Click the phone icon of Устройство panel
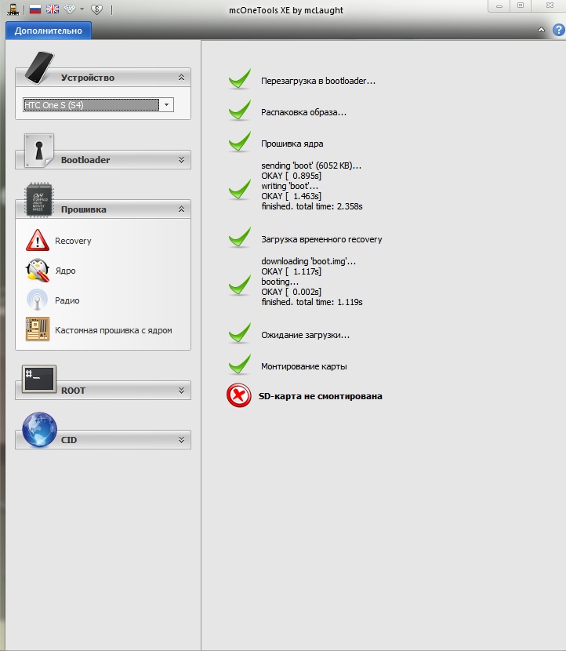Image resolution: width=566 pixels, height=651 pixels. (x=39, y=67)
